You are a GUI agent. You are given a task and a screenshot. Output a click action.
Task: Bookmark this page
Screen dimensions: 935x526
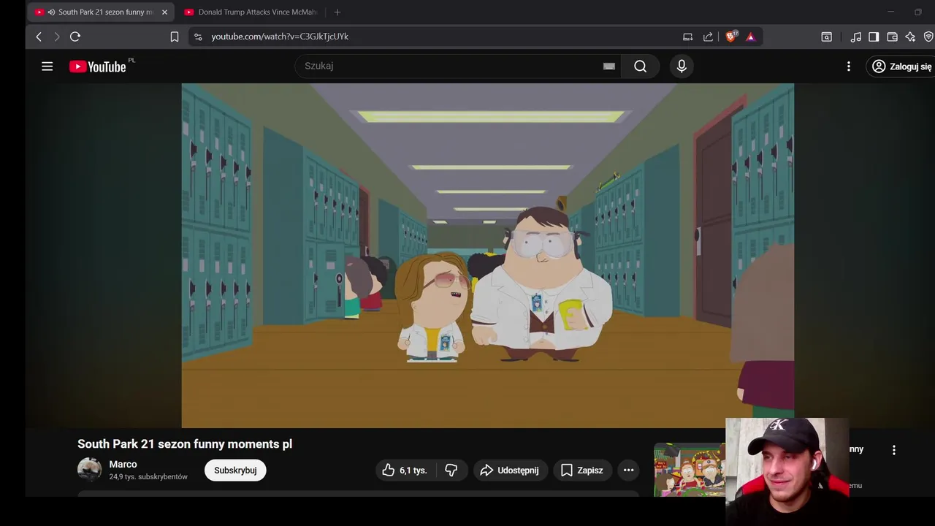[x=175, y=37]
